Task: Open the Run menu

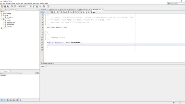Action: click(x=22, y=3)
